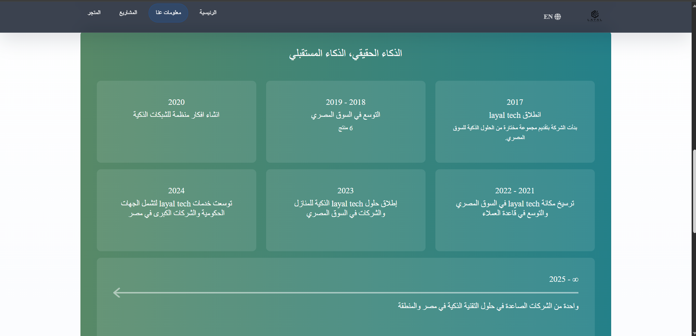Click text انشاء افكار منظمة للشبكات الذكية
Viewport: 696px width, 336px height.
176,114
